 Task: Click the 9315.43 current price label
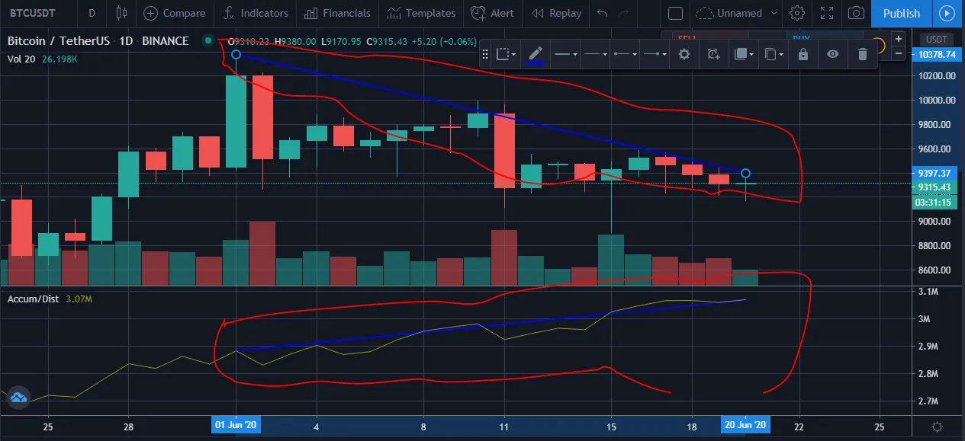tap(934, 187)
